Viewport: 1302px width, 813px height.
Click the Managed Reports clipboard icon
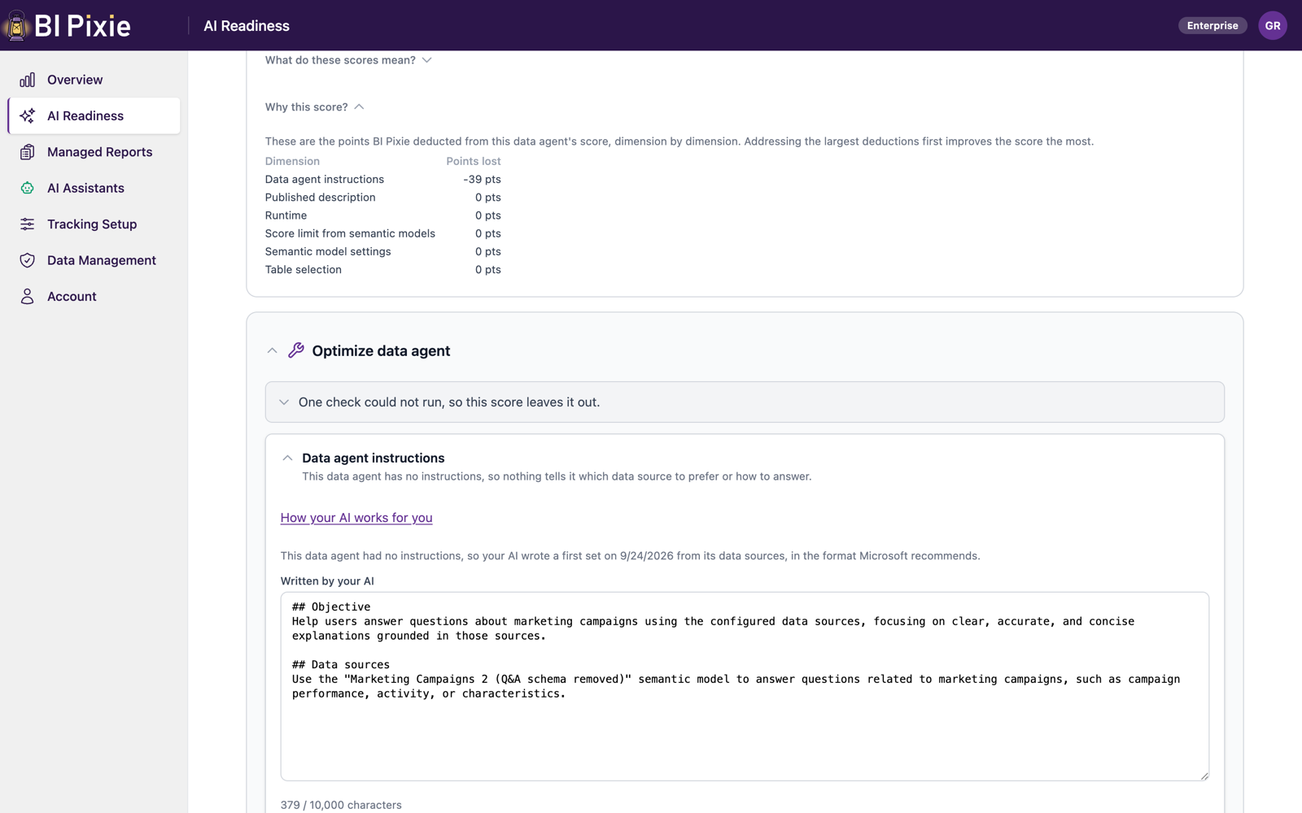[x=28, y=152]
